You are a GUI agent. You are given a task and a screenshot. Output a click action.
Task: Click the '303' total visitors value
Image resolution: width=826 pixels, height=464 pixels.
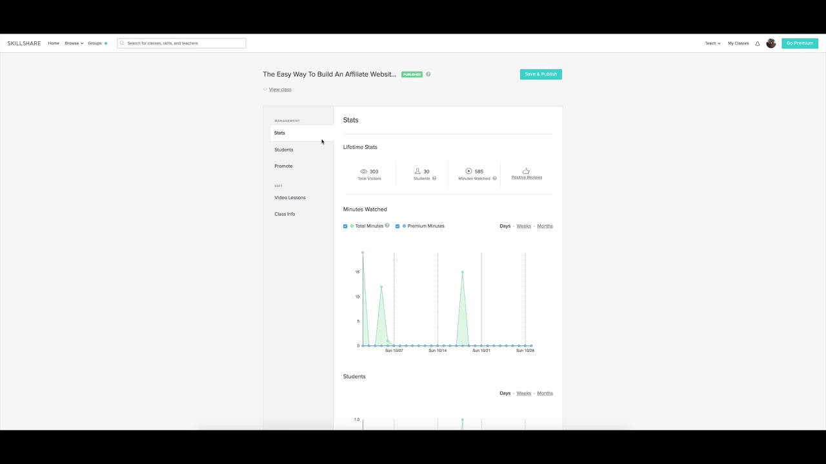[374, 171]
